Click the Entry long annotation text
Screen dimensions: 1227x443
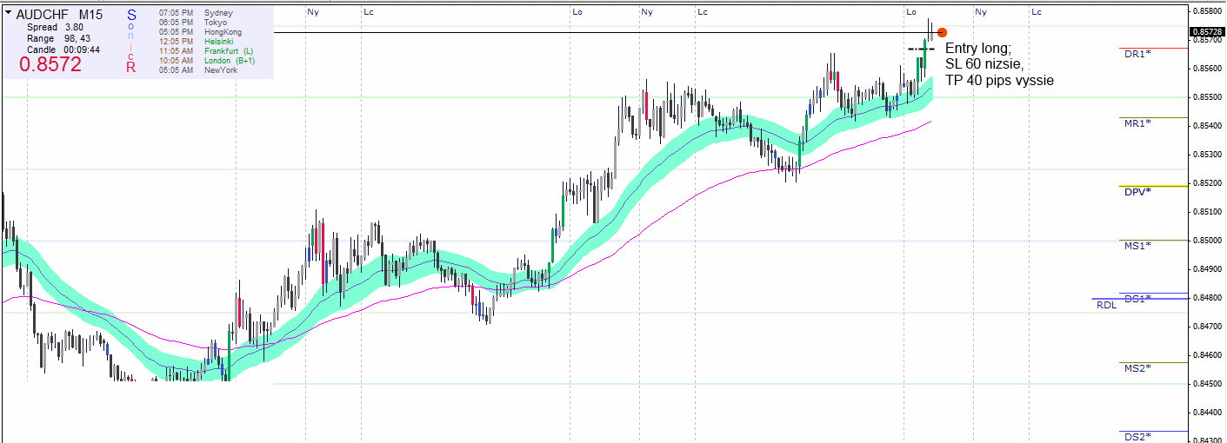tap(979, 49)
